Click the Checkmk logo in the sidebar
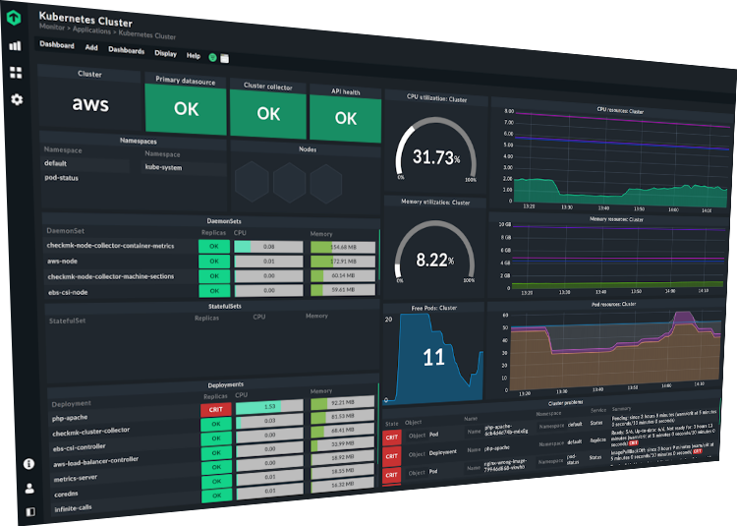The height and width of the screenshot is (526, 737). point(15,17)
